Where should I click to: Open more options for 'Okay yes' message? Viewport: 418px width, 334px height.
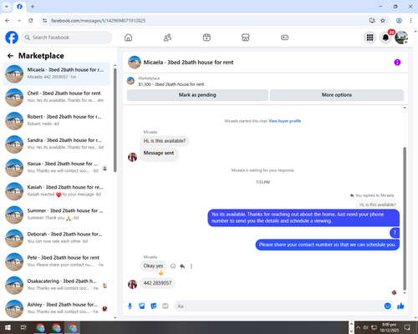(x=191, y=266)
